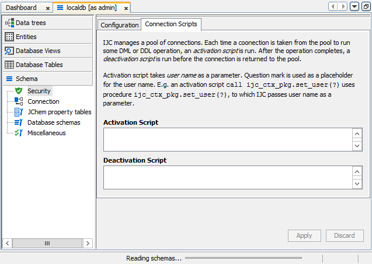Click the Entities grid icon
The height and width of the screenshot is (264, 372).
coord(9,37)
